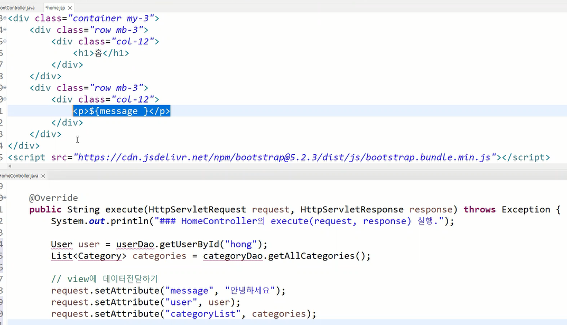Collapse the first row mb-3 div fold
Image resolution: width=567 pixels, height=325 pixels.
point(5,30)
